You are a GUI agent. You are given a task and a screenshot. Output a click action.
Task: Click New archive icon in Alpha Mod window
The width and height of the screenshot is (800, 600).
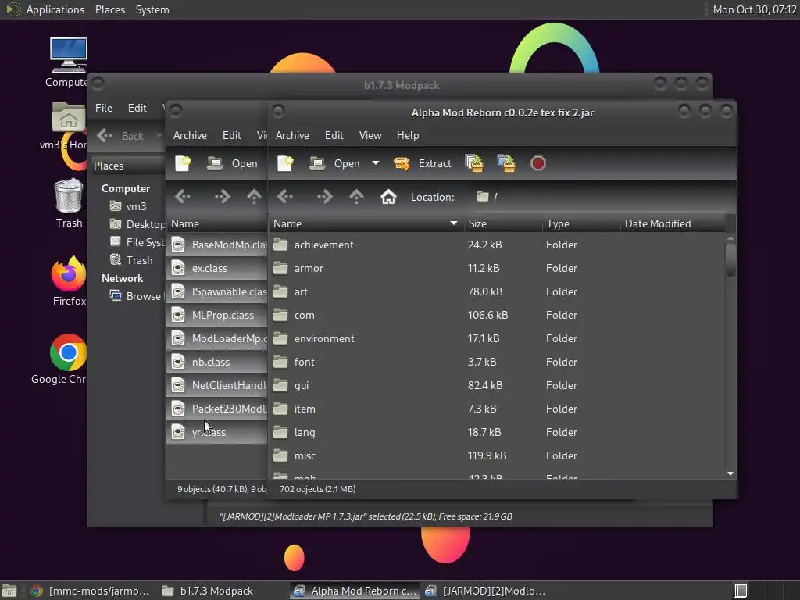[x=284, y=163]
